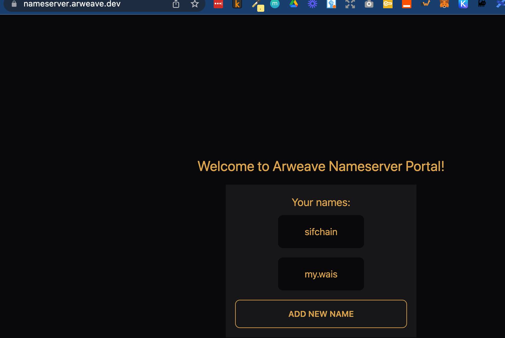
Task: Click ADD NEW NAME
Action: (x=321, y=314)
